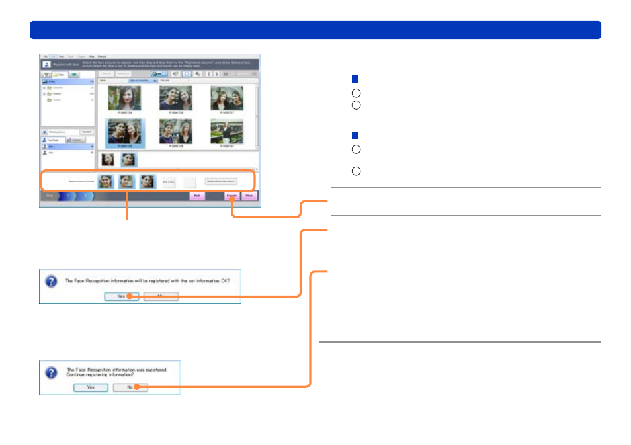Click the pink Execute button

point(231,196)
